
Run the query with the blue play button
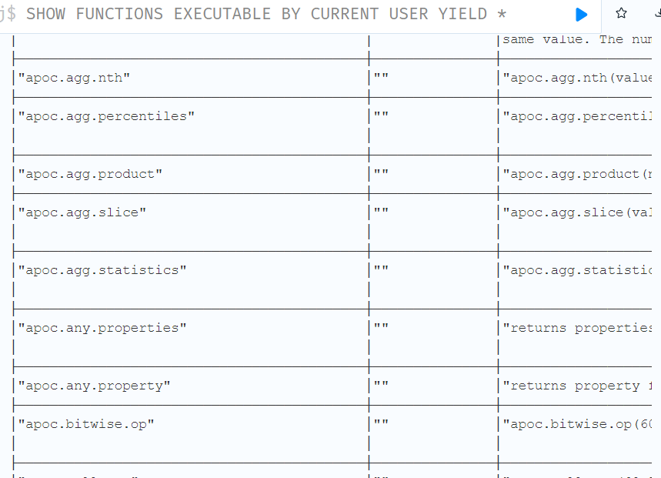581,15
